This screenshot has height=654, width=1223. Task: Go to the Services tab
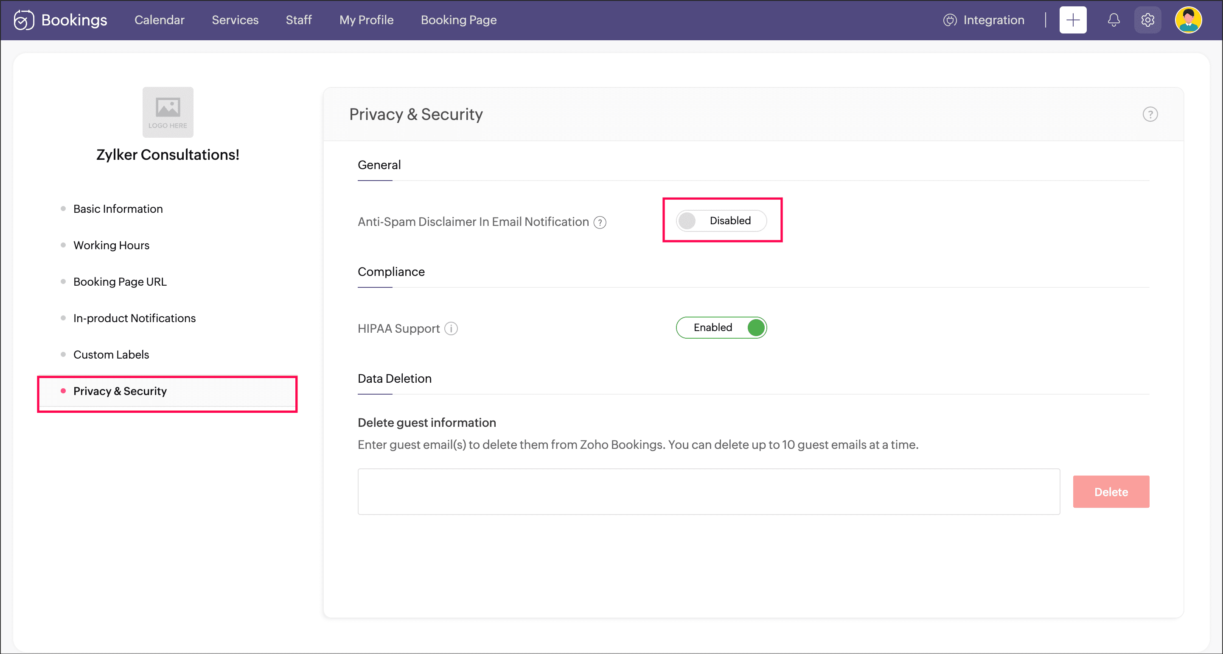click(235, 20)
